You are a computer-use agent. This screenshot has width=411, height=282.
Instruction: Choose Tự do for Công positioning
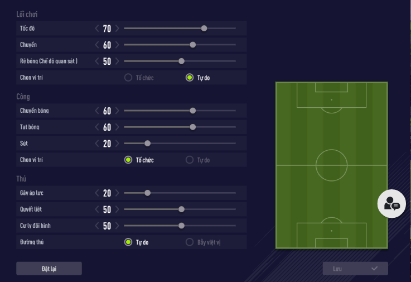pyautogui.click(x=190, y=160)
